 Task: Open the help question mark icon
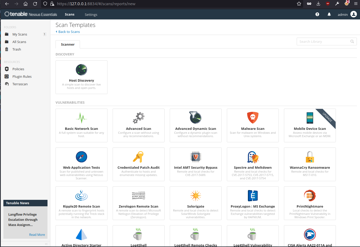click(x=317, y=15)
